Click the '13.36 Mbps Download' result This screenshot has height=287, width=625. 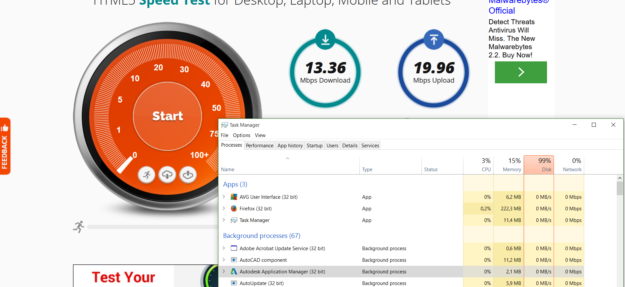click(325, 72)
